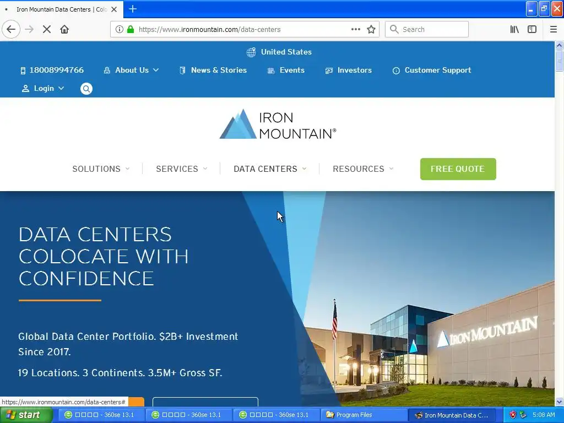Click in the browser Search field
Viewport: 564px width, 423px height.
pyautogui.click(x=427, y=29)
